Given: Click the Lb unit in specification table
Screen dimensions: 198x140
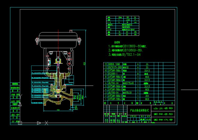Looking at the screenshot, I should pyautogui.click(x=135, y=17).
